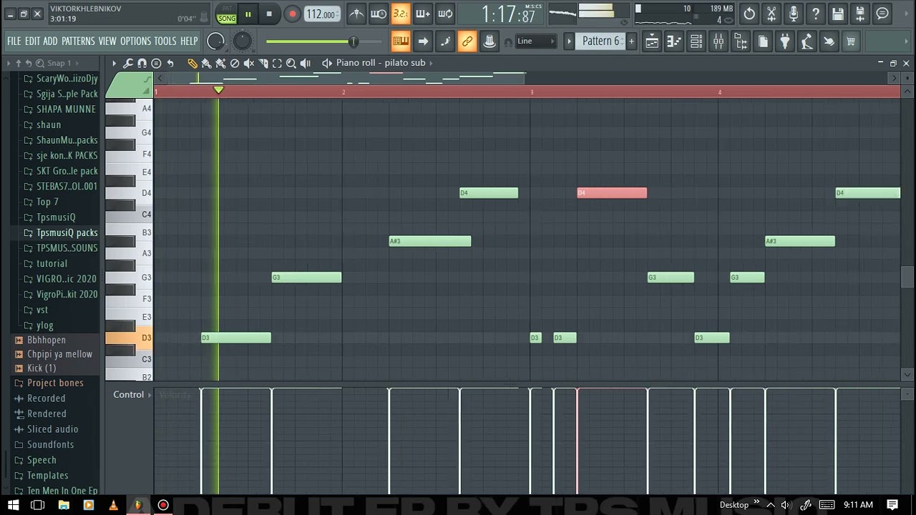
Task: Open the Line snap dropdown
Action: (x=535, y=41)
